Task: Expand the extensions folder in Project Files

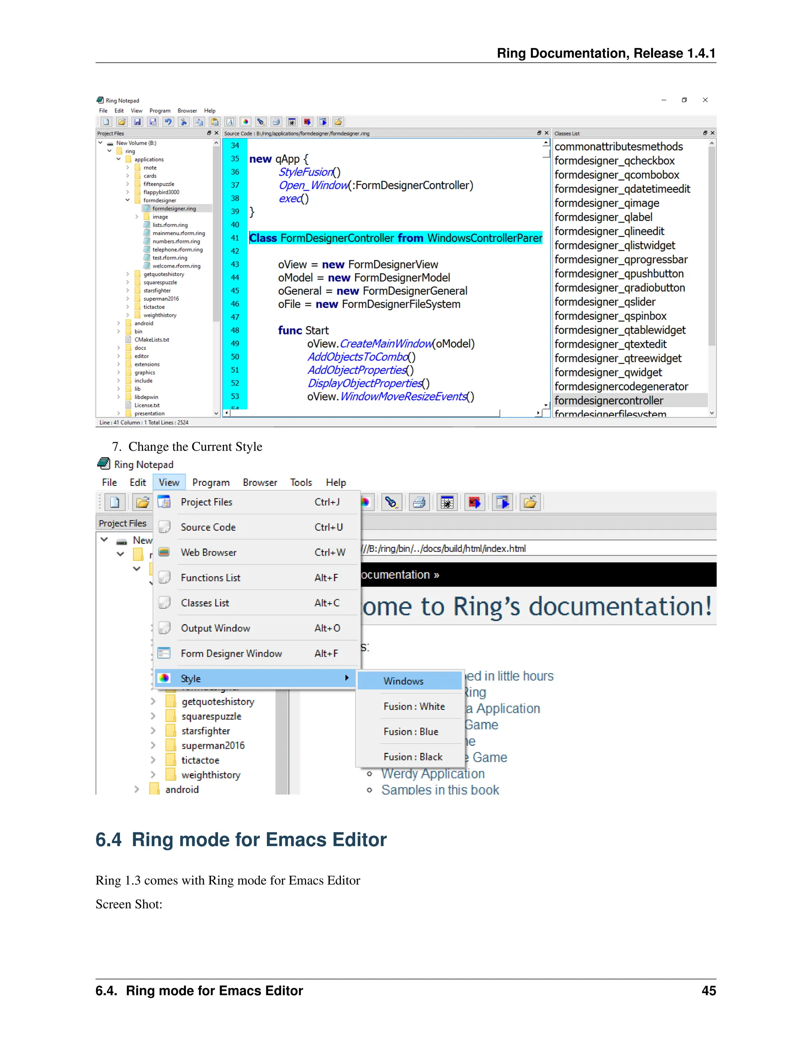Action: click(119, 364)
